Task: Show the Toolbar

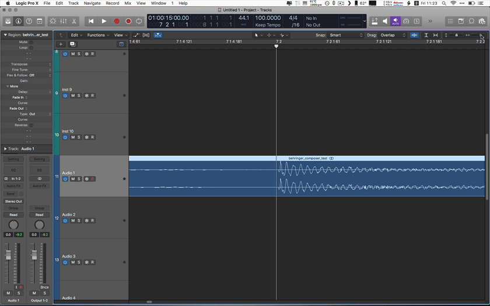Action: pos(40,21)
